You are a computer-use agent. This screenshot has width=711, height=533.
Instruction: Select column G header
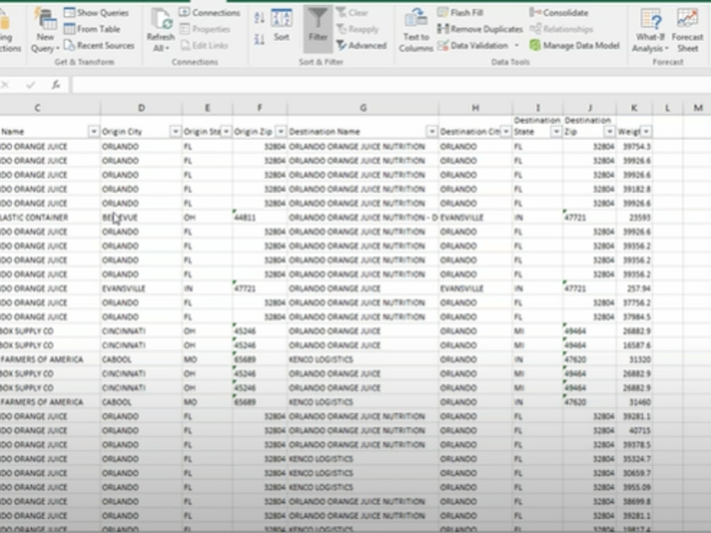click(363, 108)
